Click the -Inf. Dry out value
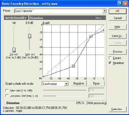129x115 pixels. (x=14, y=23)
